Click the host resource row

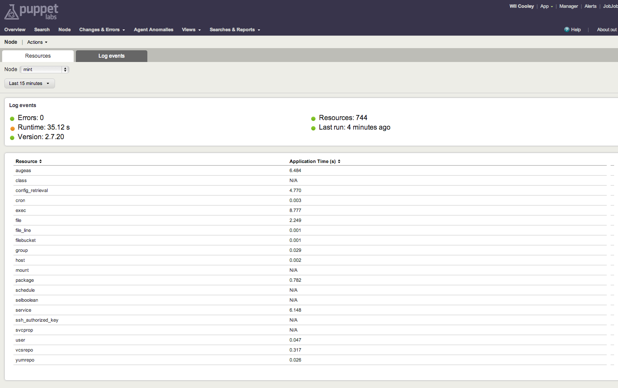point(310,260)
